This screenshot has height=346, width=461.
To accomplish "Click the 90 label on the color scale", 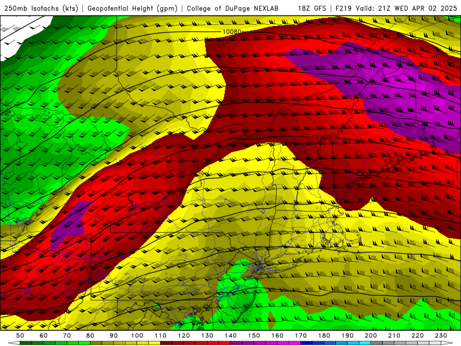I will [x=114, y=336].
